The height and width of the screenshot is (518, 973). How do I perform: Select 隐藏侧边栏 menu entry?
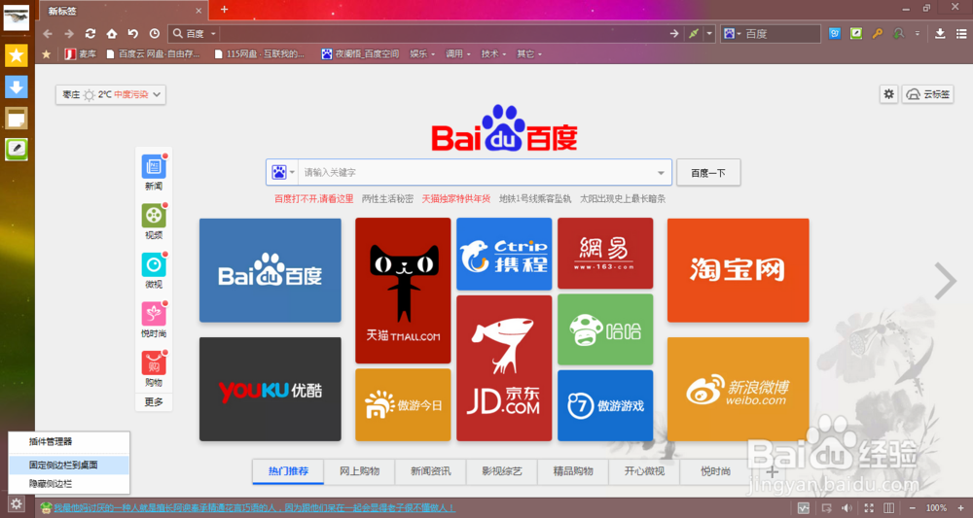(69, 483)
